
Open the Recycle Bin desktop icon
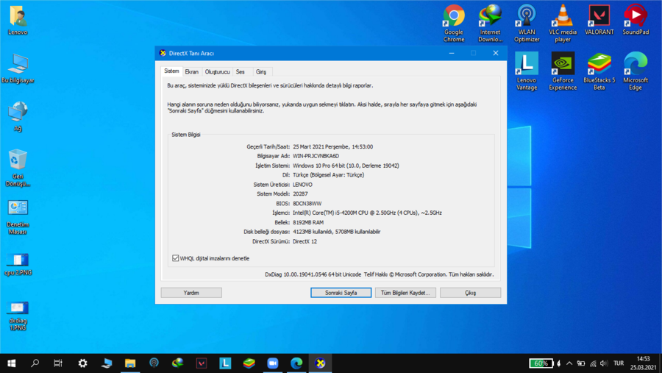coord(18,162)
